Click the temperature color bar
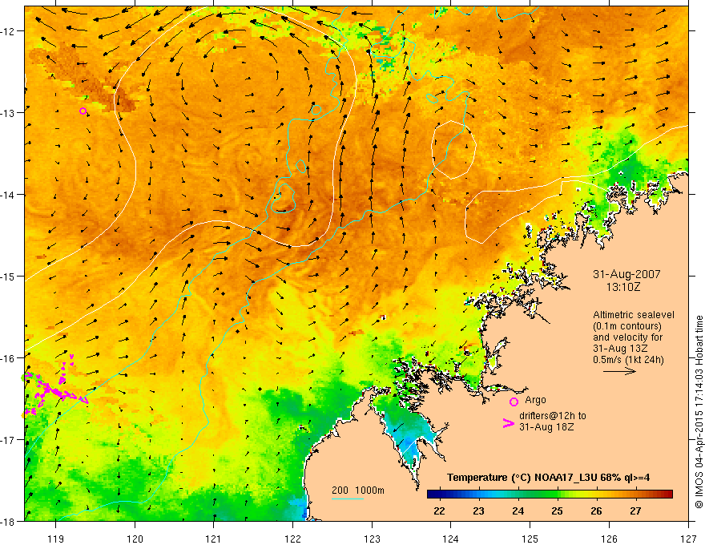Image resolution: width=705 pixels, height=545 pixels. point(550,494)
